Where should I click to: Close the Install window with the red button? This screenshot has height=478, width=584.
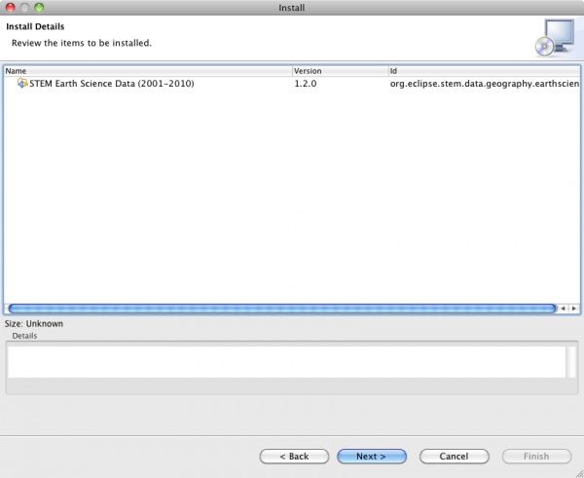click(x=11, y=8)
